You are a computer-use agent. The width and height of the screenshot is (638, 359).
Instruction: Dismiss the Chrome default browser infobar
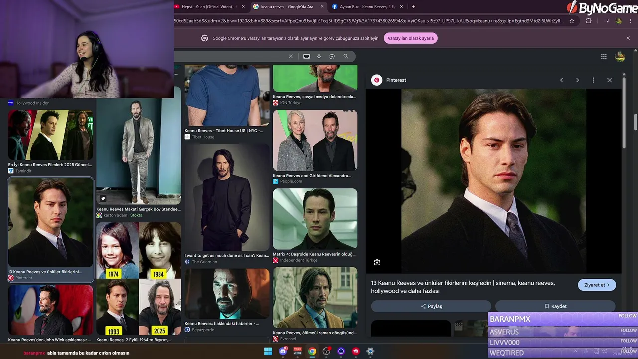pos(628,38)
